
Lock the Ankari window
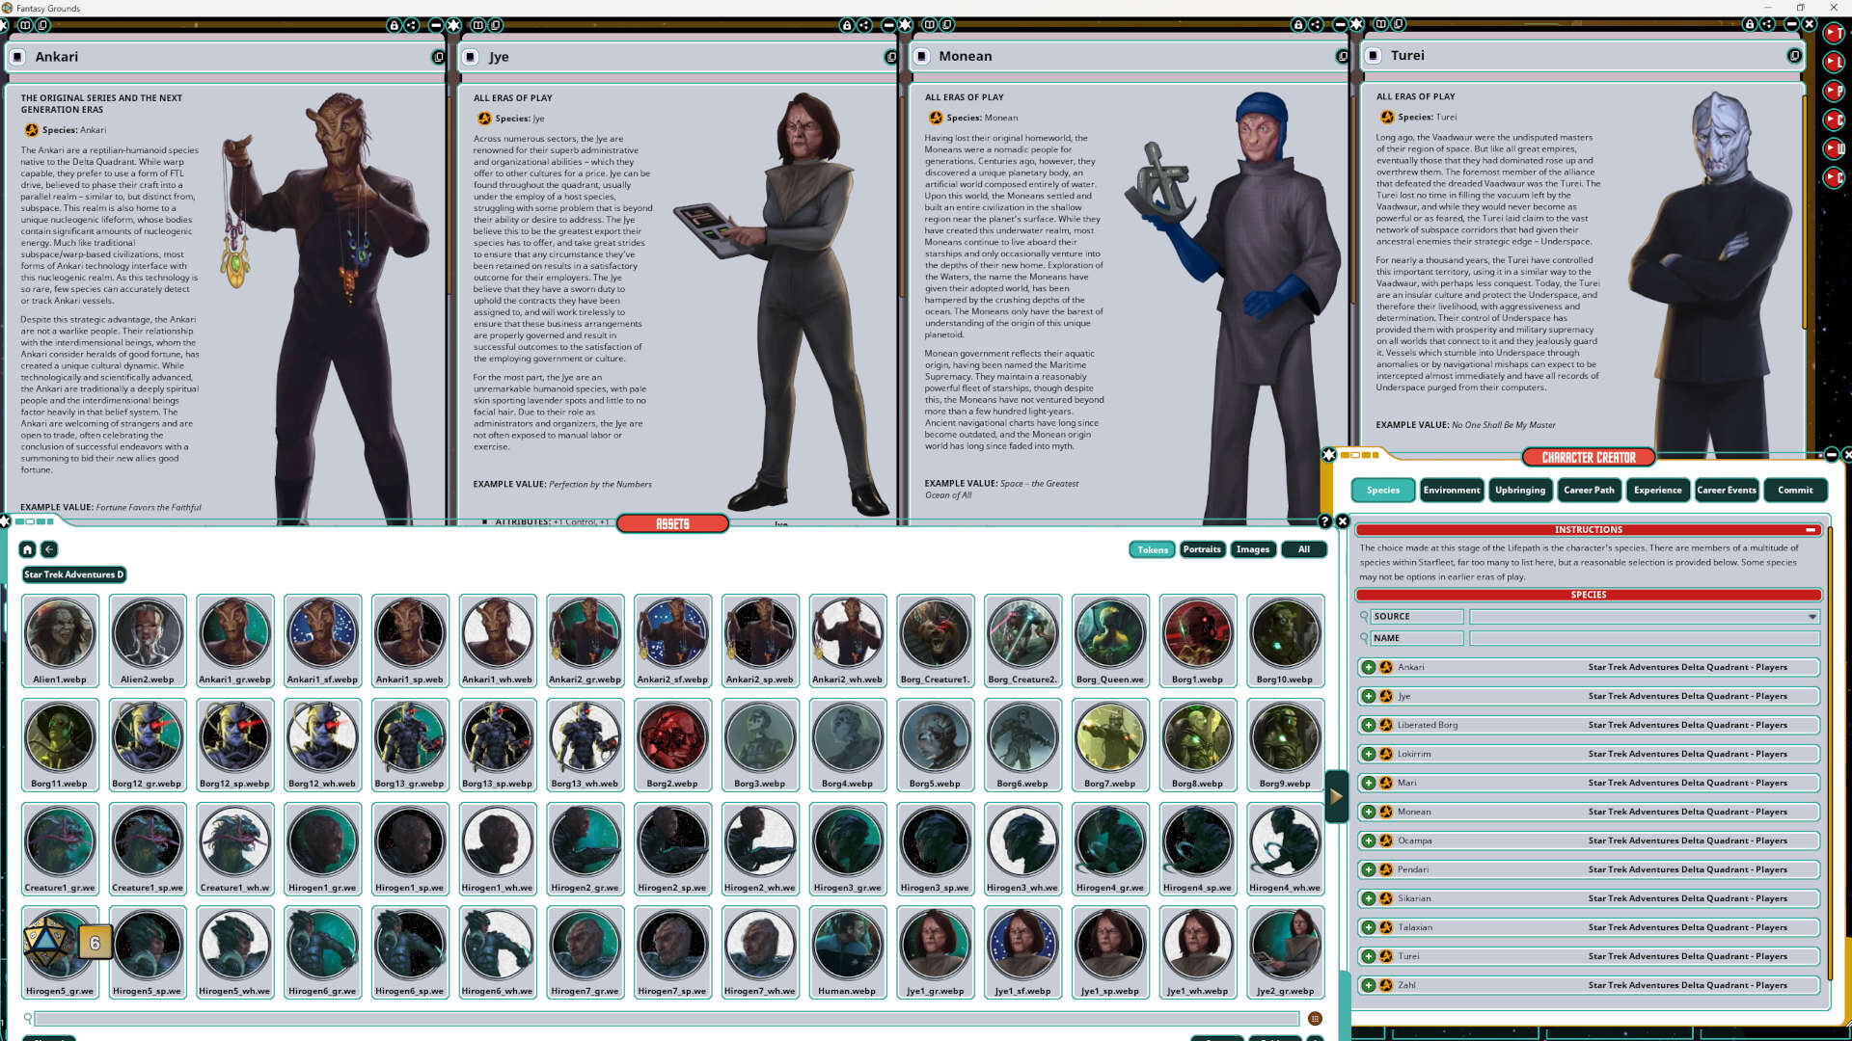(x=394, y=27)
